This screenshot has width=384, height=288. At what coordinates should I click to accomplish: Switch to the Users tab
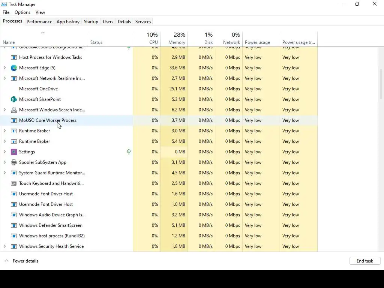pyautogui.click(x=108, y=21)
